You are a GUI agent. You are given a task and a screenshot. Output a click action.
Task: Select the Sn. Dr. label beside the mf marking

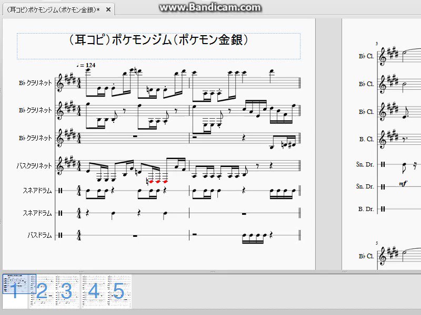pos(365,186)
